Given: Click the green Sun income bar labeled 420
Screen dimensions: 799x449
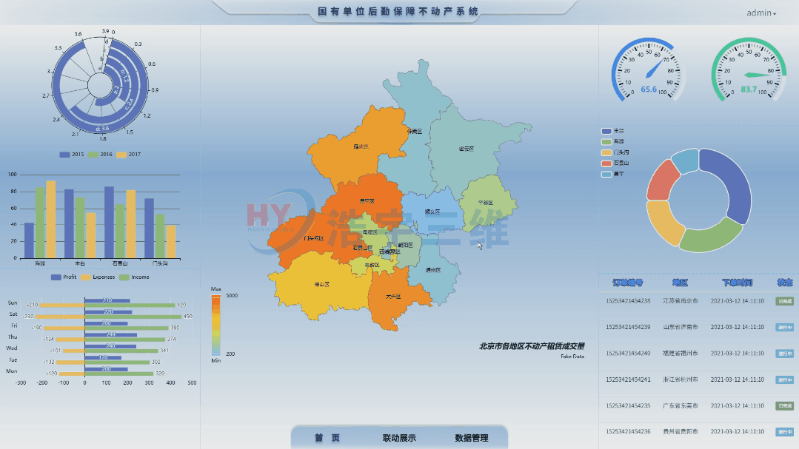Looking at the screenshot, I should coord(130,305).
